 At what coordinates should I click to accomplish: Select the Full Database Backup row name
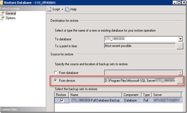tap(96, 100)
